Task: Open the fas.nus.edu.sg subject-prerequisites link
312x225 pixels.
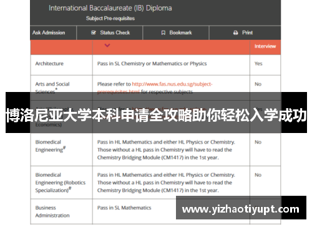Action: coord(172,84)
